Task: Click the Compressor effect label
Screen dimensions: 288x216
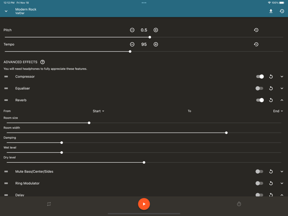Action: (25, 77)
